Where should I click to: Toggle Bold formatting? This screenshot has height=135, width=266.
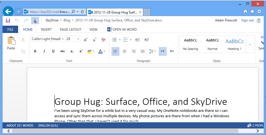35,51
